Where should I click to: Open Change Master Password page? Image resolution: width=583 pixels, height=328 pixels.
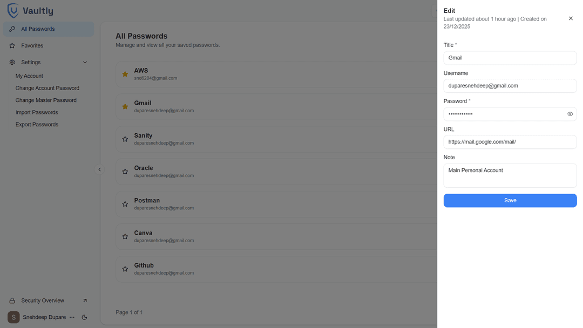pos(46,100)
